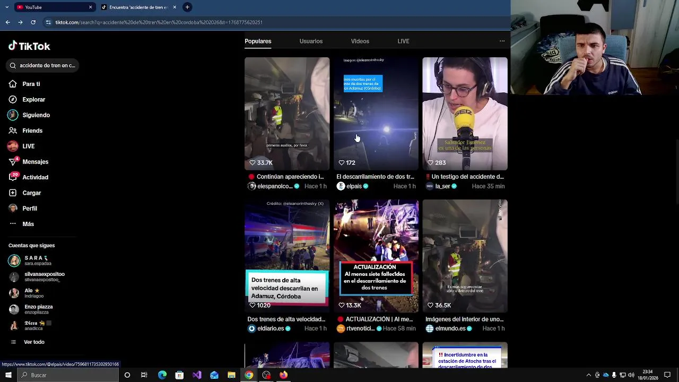Viewport: 679px width, 382px height.
Task: Open the browser tab search dropdown
Action: [6, 7]
